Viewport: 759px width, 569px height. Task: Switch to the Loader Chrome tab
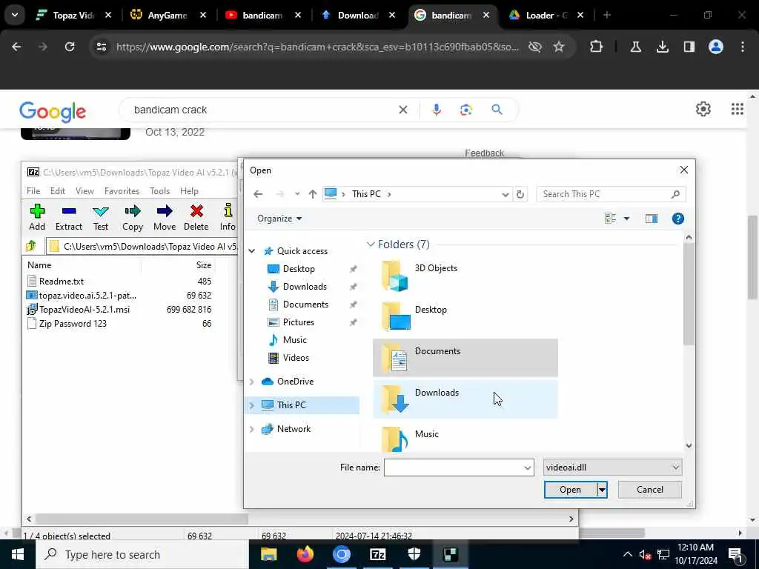(546, 16)
